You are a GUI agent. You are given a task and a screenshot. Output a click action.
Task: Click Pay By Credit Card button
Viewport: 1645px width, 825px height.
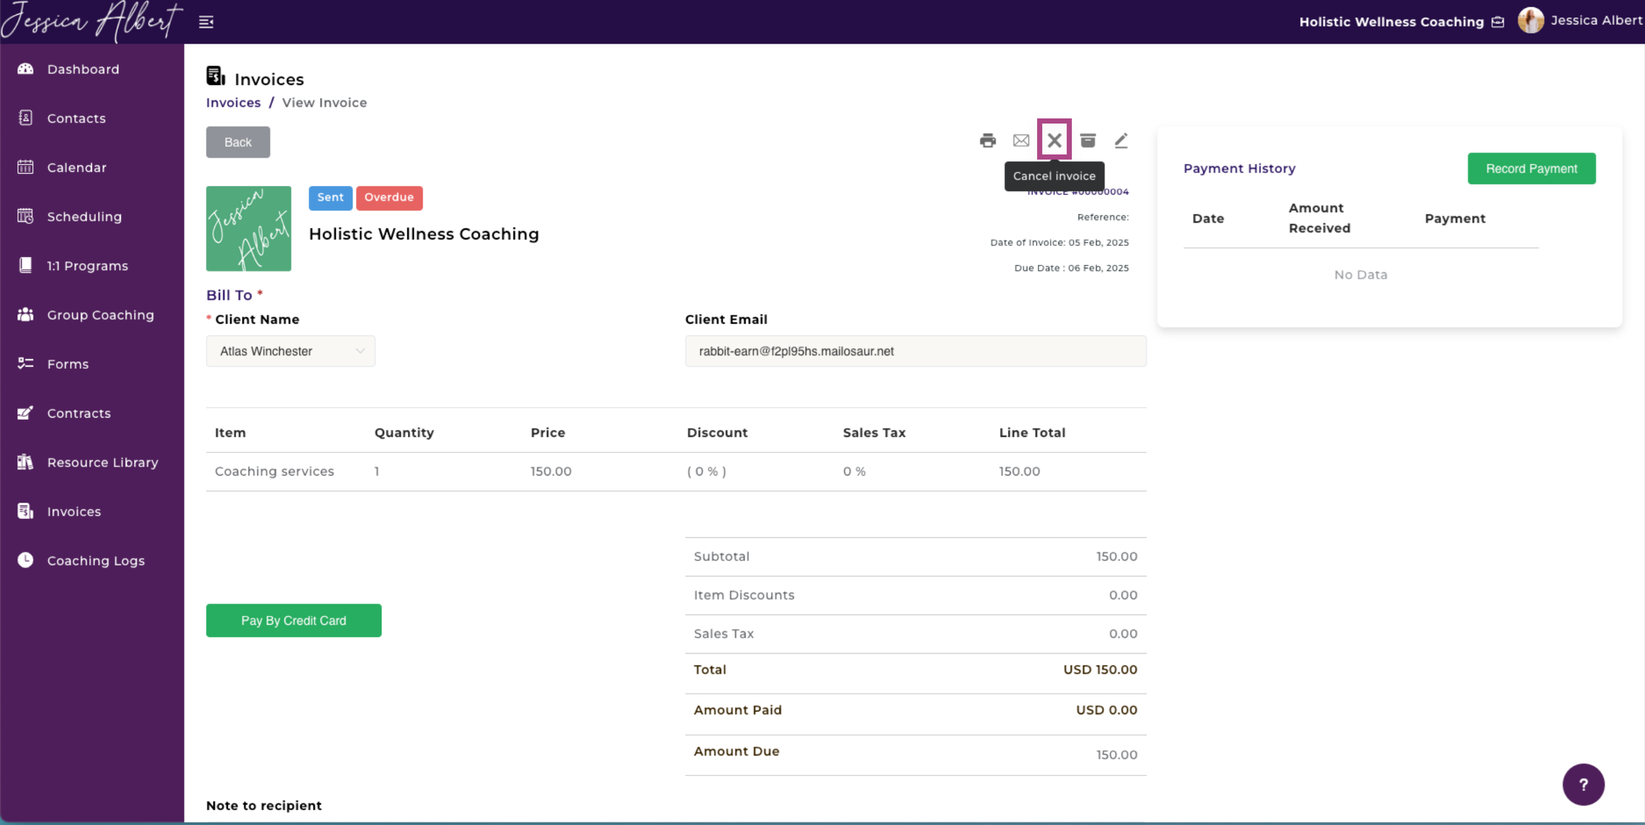pos(293,620)
